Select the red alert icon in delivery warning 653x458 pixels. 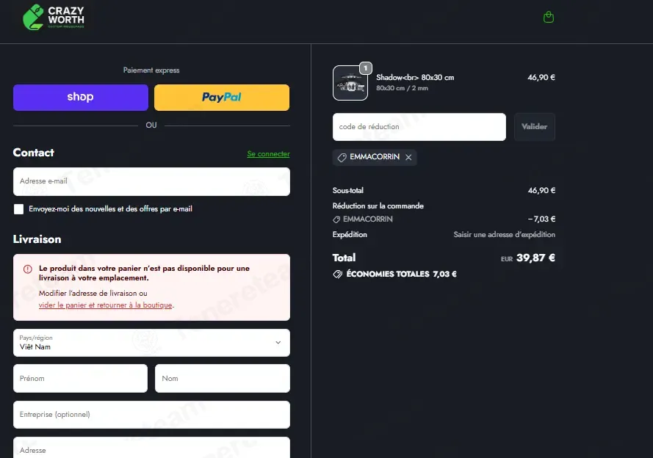click(28, 269)
